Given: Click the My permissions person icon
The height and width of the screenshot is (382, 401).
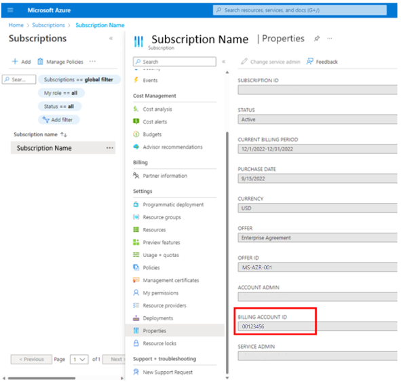Looking at the screenshot, I should (x=136, y=292).
